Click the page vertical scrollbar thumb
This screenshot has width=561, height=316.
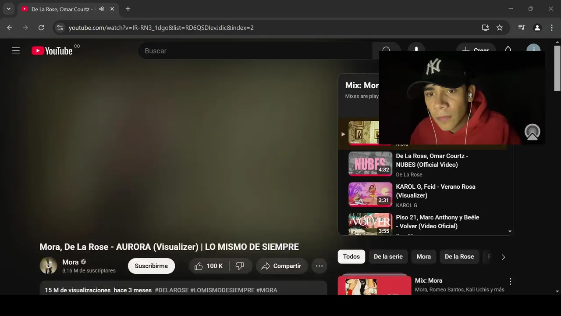[x=557, y=68]
